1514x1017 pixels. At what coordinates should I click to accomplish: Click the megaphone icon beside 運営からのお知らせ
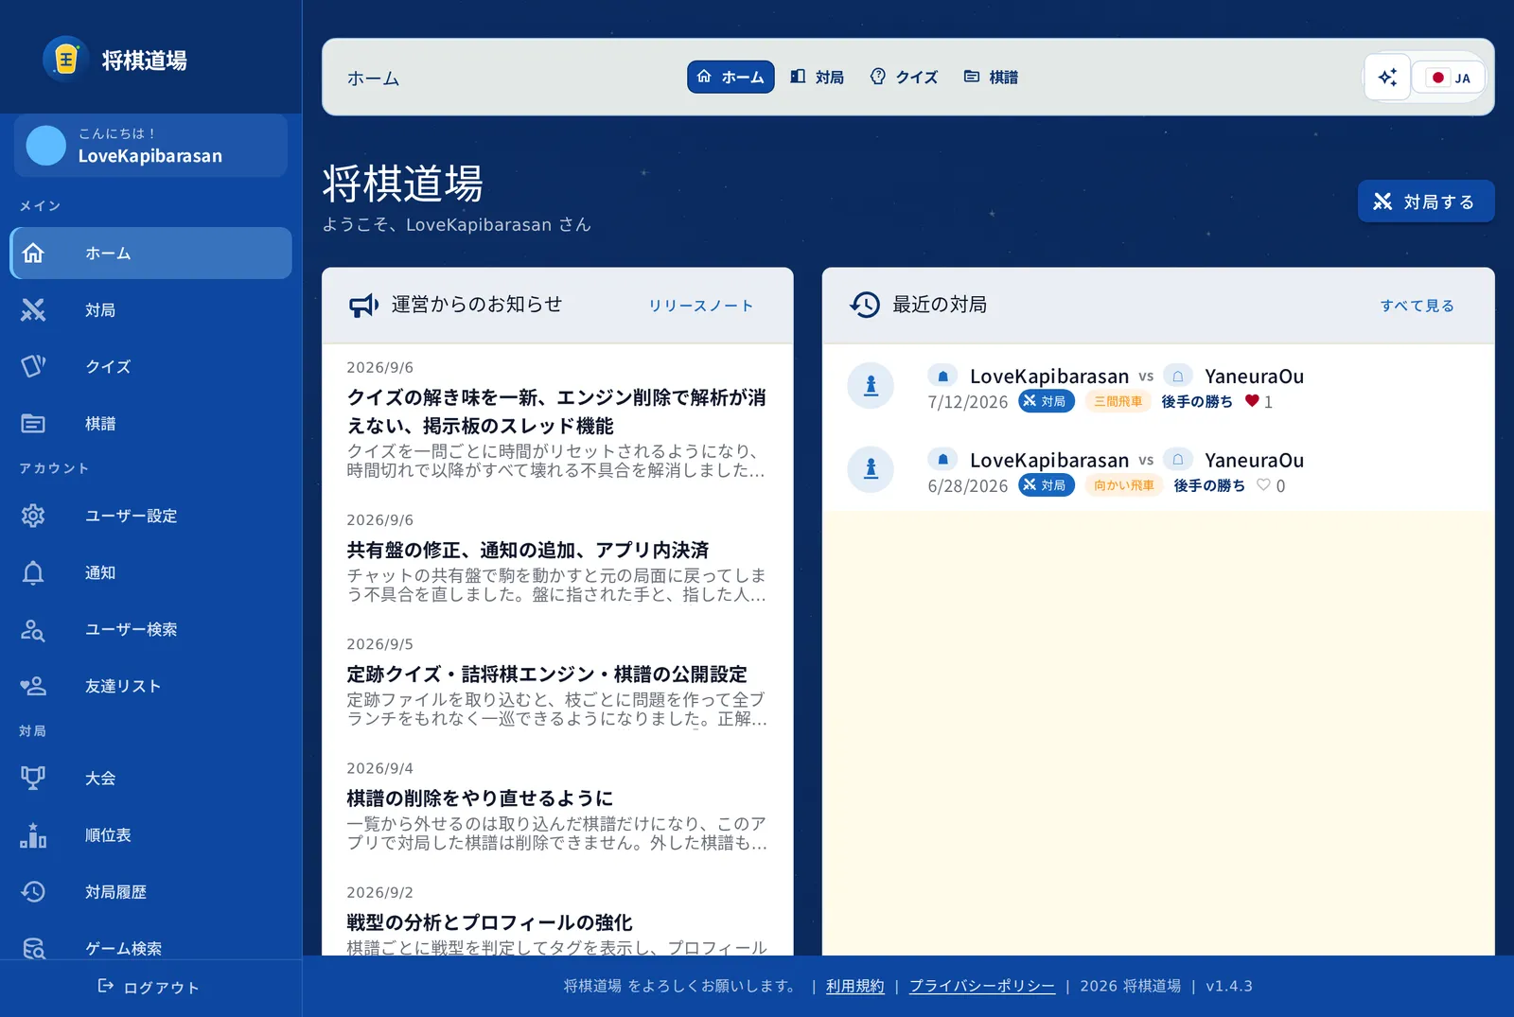click(363, 305)
